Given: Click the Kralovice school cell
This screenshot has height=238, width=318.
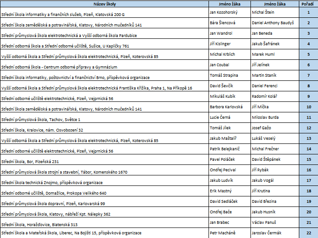Looking at the screenshot, I should 104,128.
